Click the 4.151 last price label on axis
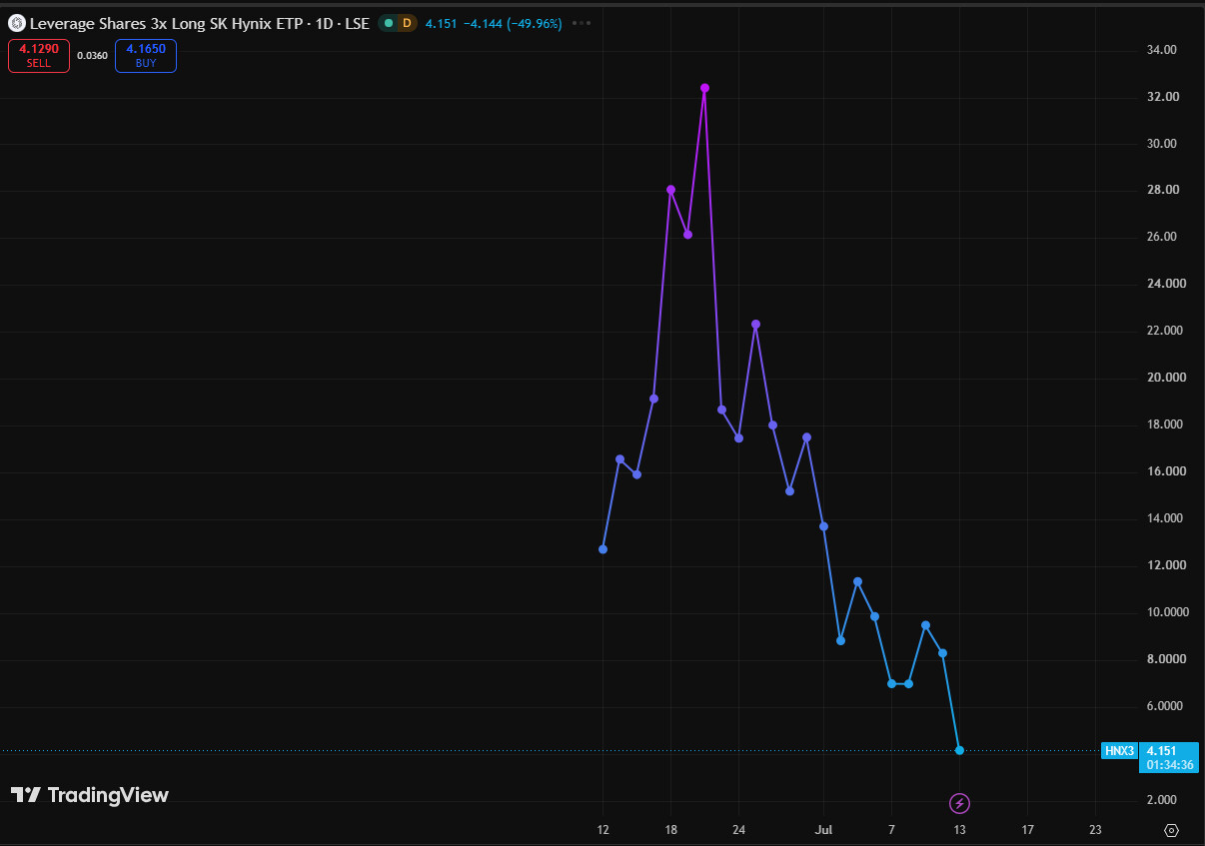Viewport: 1205px width, 846px height. coord(1160,750)
